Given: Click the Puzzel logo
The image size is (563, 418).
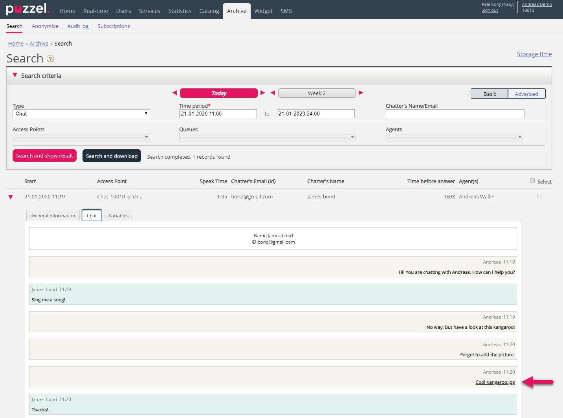Looking at the screenshot, I should pyautogui.click(x=28, y=9).
